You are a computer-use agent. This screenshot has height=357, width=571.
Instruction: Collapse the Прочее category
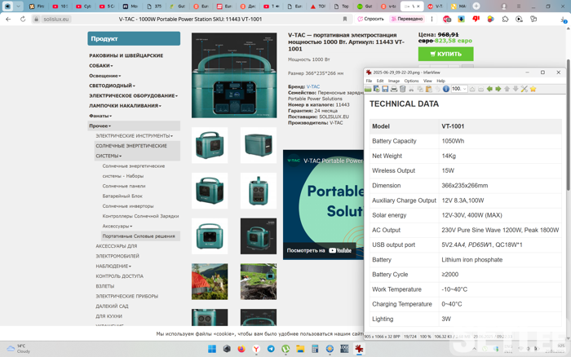click(100, 126)
